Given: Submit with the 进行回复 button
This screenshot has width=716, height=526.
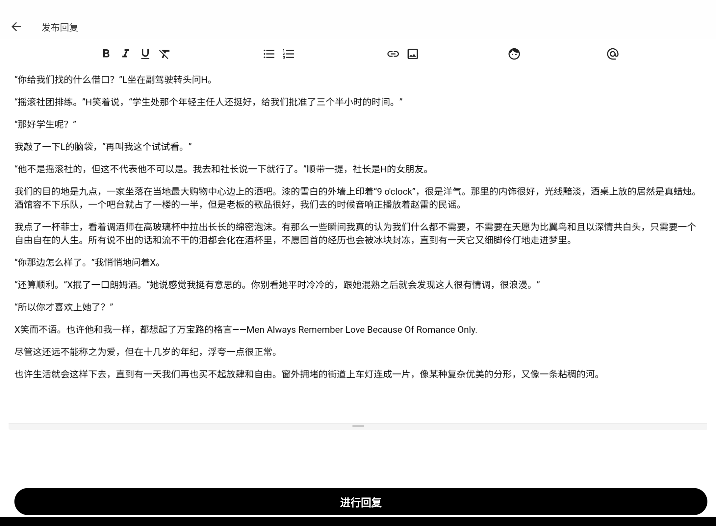Looking at the screenshot, I should pyautogui.click(x=361, y=502).
